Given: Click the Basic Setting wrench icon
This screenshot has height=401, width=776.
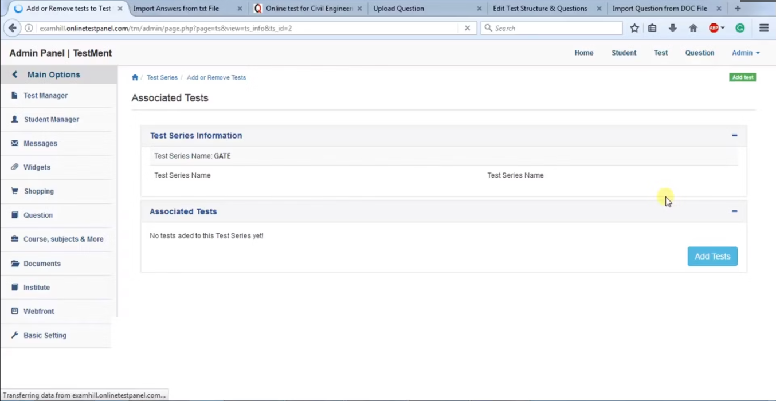Looking at the screenshot, I should point(15,335).
